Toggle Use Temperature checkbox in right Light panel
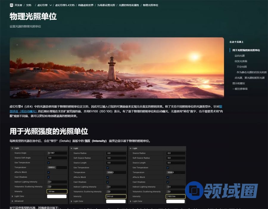The image size is (268, 209). pos(168,168)
